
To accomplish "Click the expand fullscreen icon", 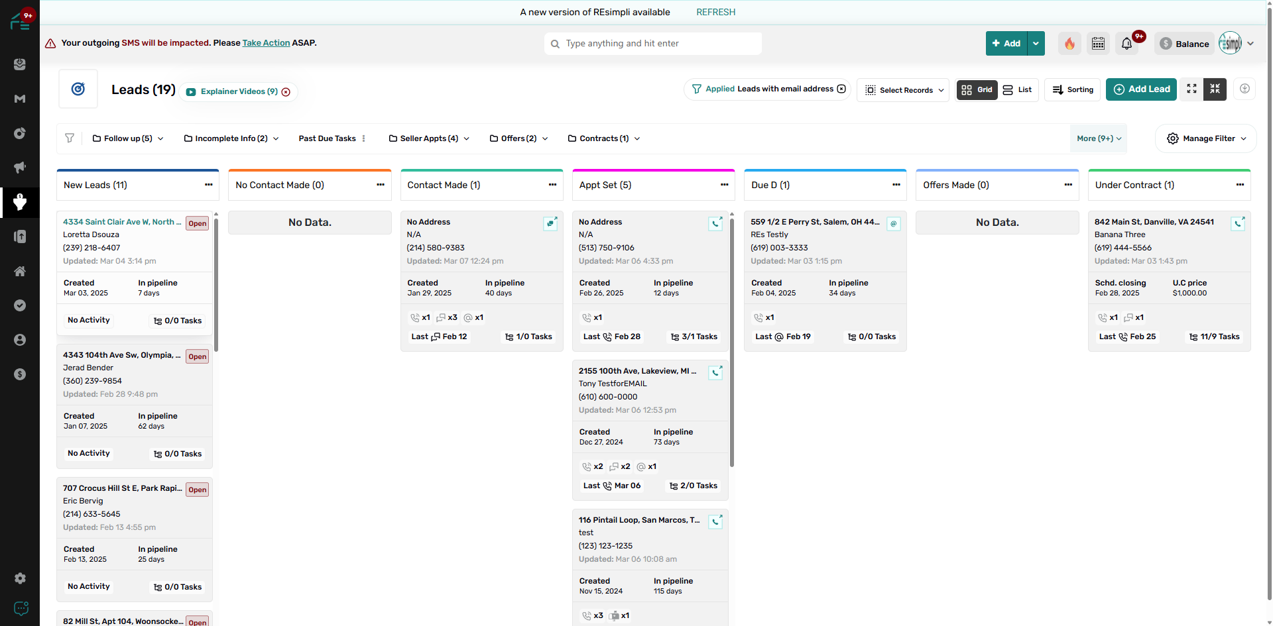I will [1191, 89].
